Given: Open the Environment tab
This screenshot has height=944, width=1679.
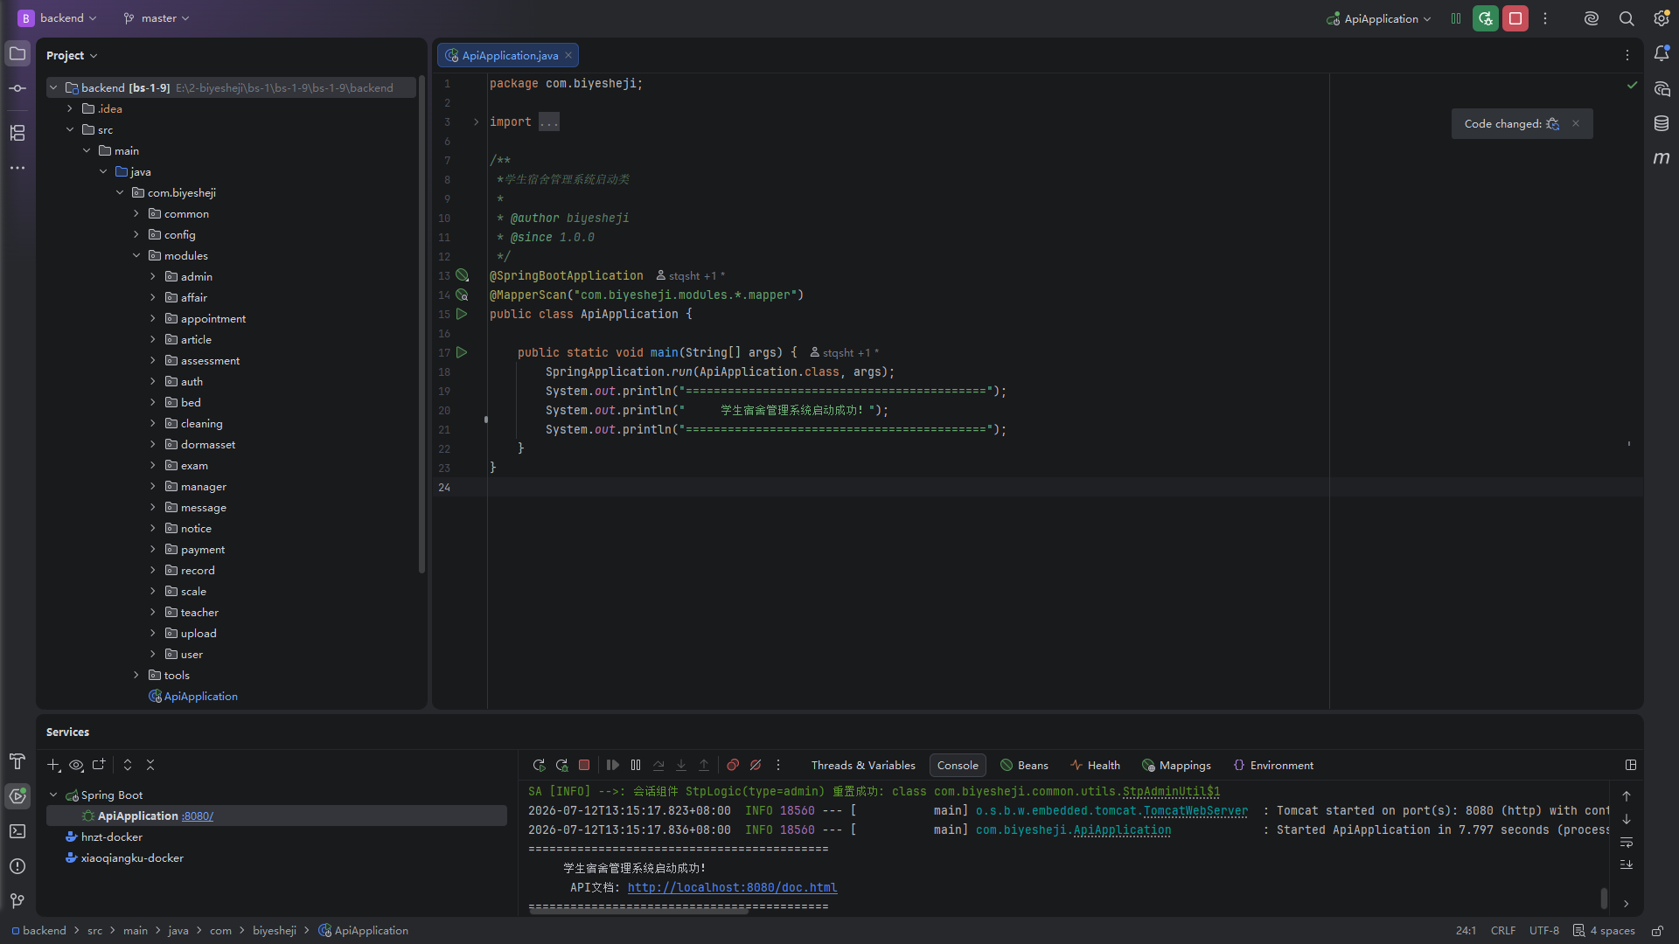Looking at the screenshot, I should pyautogui.click(x=1273, y=765).
